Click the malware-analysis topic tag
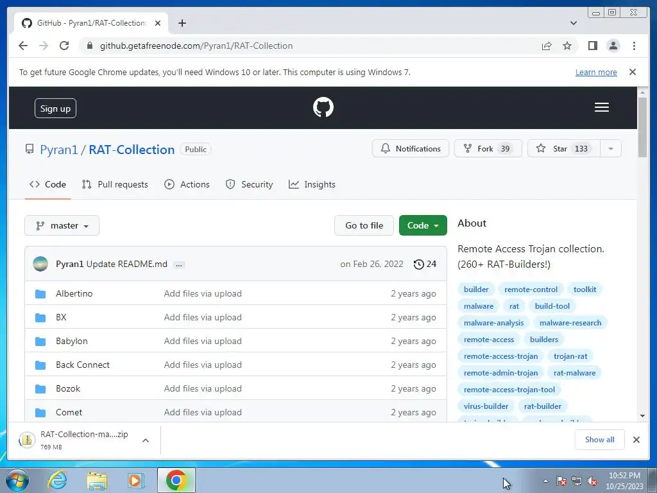Viewport: 657px width, 493px height. [493, 323]
